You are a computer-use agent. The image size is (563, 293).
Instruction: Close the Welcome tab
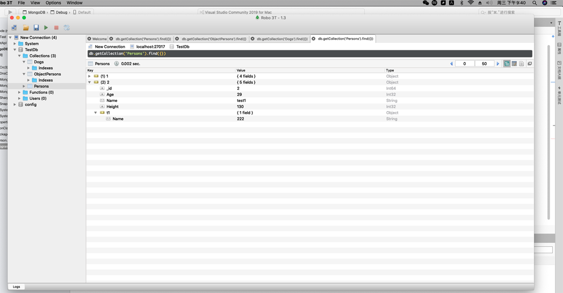89,39
